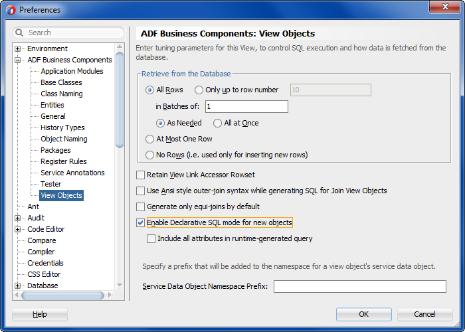Click the search magnifier icon
Viewport: 465px width, 332px height.
19,33
